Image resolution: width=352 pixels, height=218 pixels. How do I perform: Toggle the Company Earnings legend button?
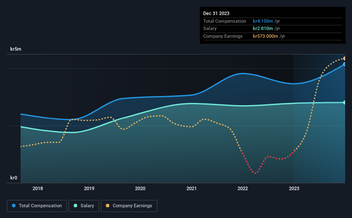point(129,206)
